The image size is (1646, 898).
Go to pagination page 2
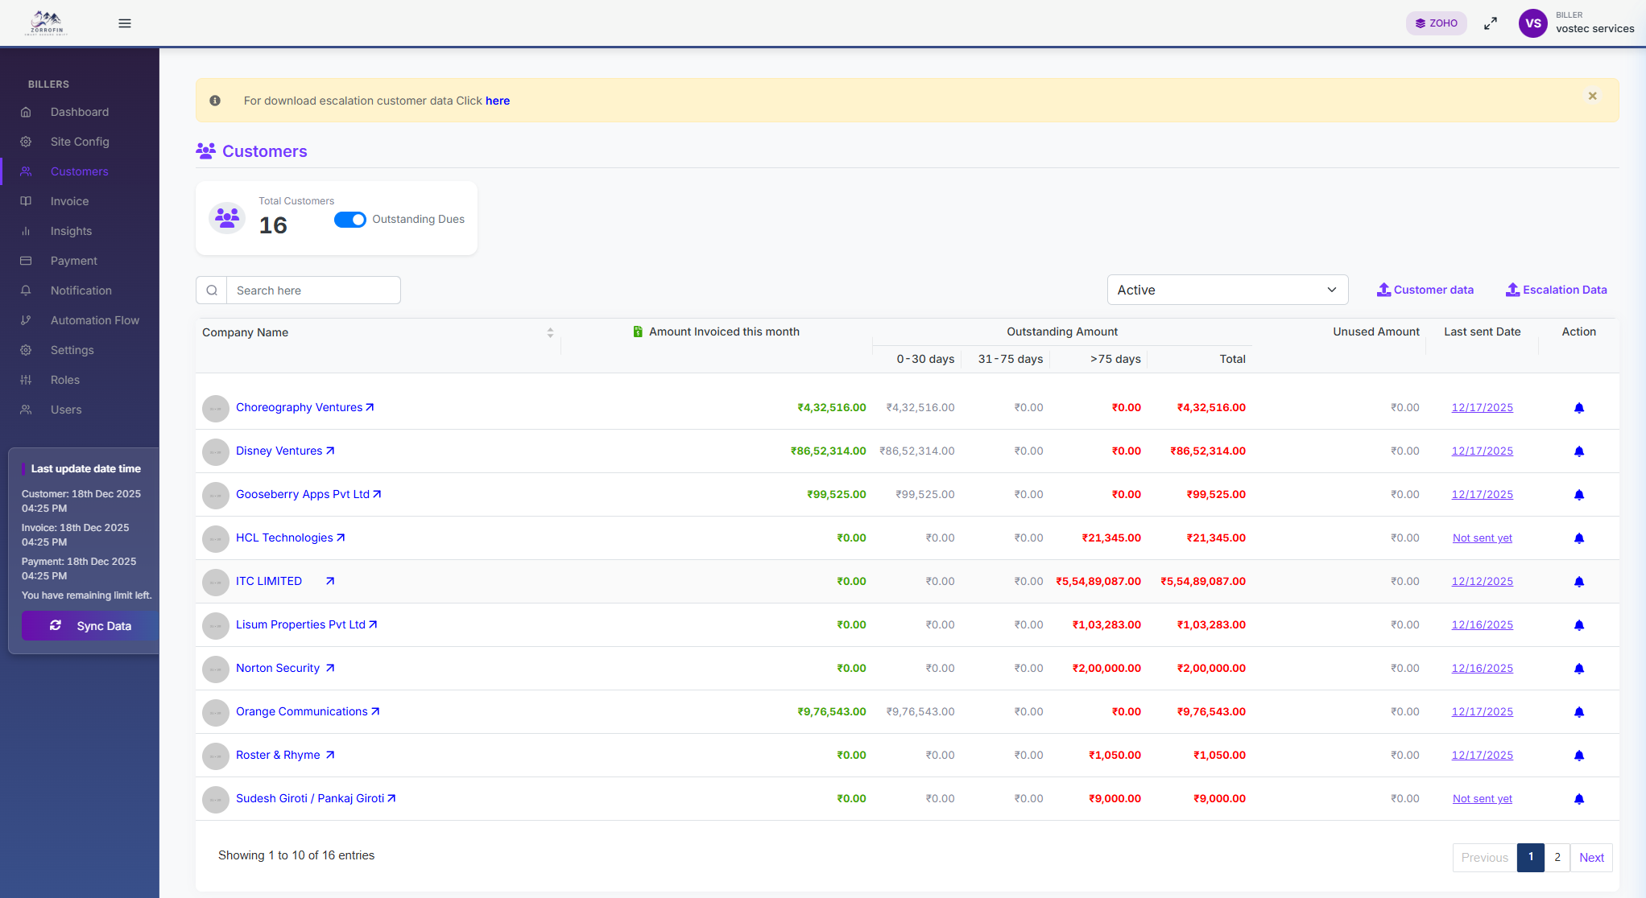(1557, 858)
